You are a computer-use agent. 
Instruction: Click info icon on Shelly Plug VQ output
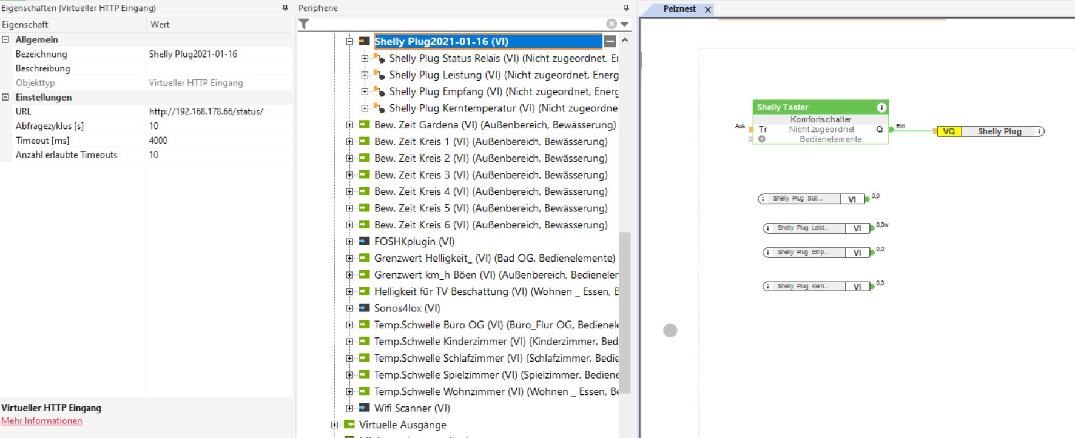click(x=1039, y=131)
